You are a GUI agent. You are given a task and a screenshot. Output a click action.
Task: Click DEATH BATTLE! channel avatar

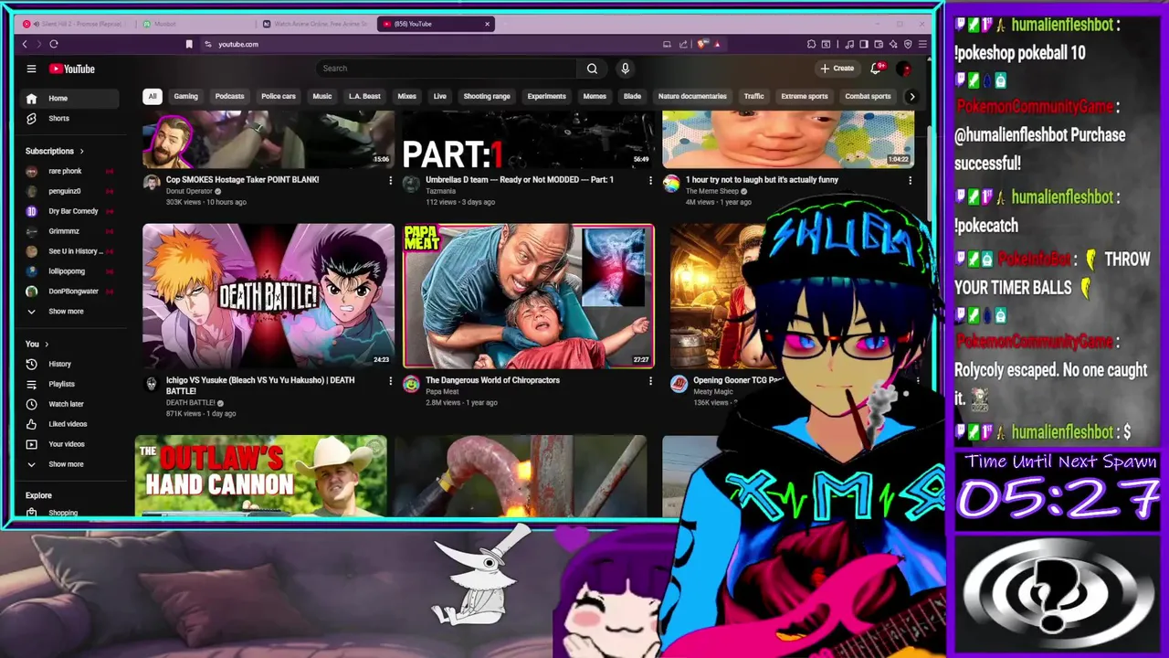click(x=152, y=384)
